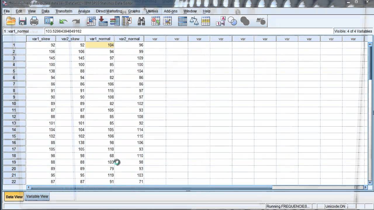This screenshot has width=374, height=210.
Task: Open Find with the binoculars icon
Action: point(141,21)
